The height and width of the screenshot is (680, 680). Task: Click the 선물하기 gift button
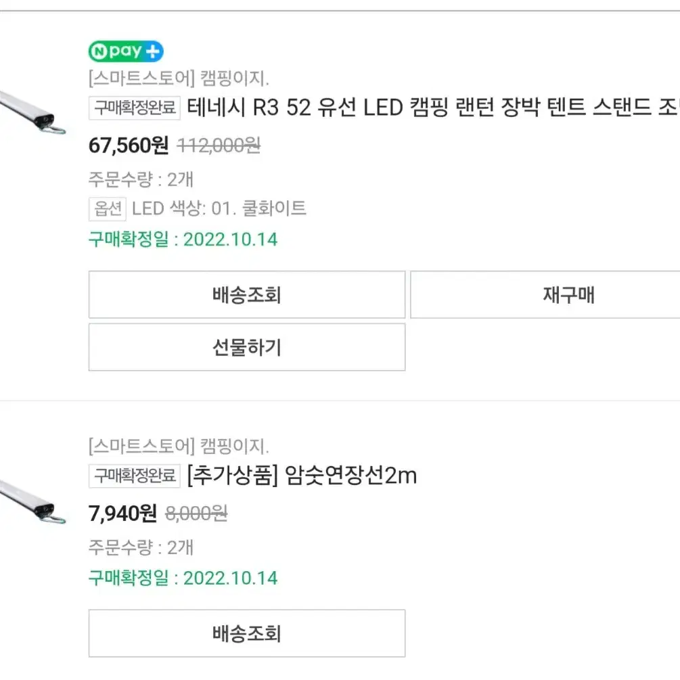click(247, 347)
